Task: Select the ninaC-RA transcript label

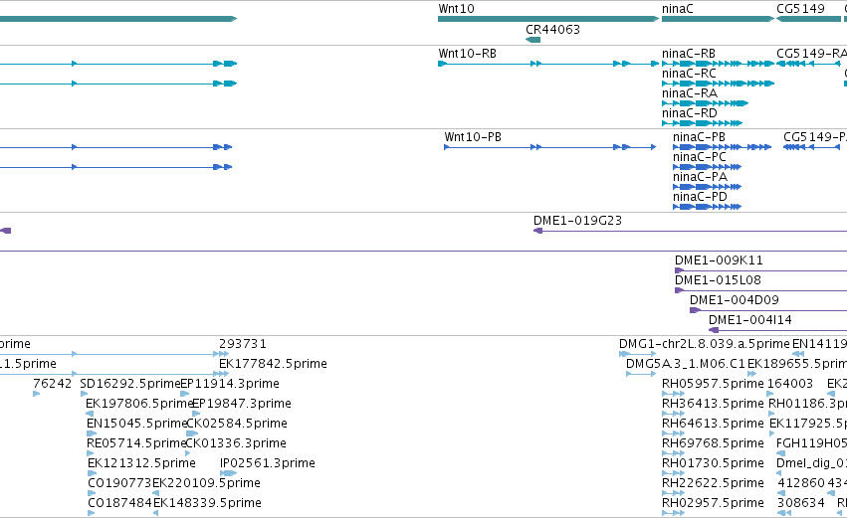Action: pos(690,93)
